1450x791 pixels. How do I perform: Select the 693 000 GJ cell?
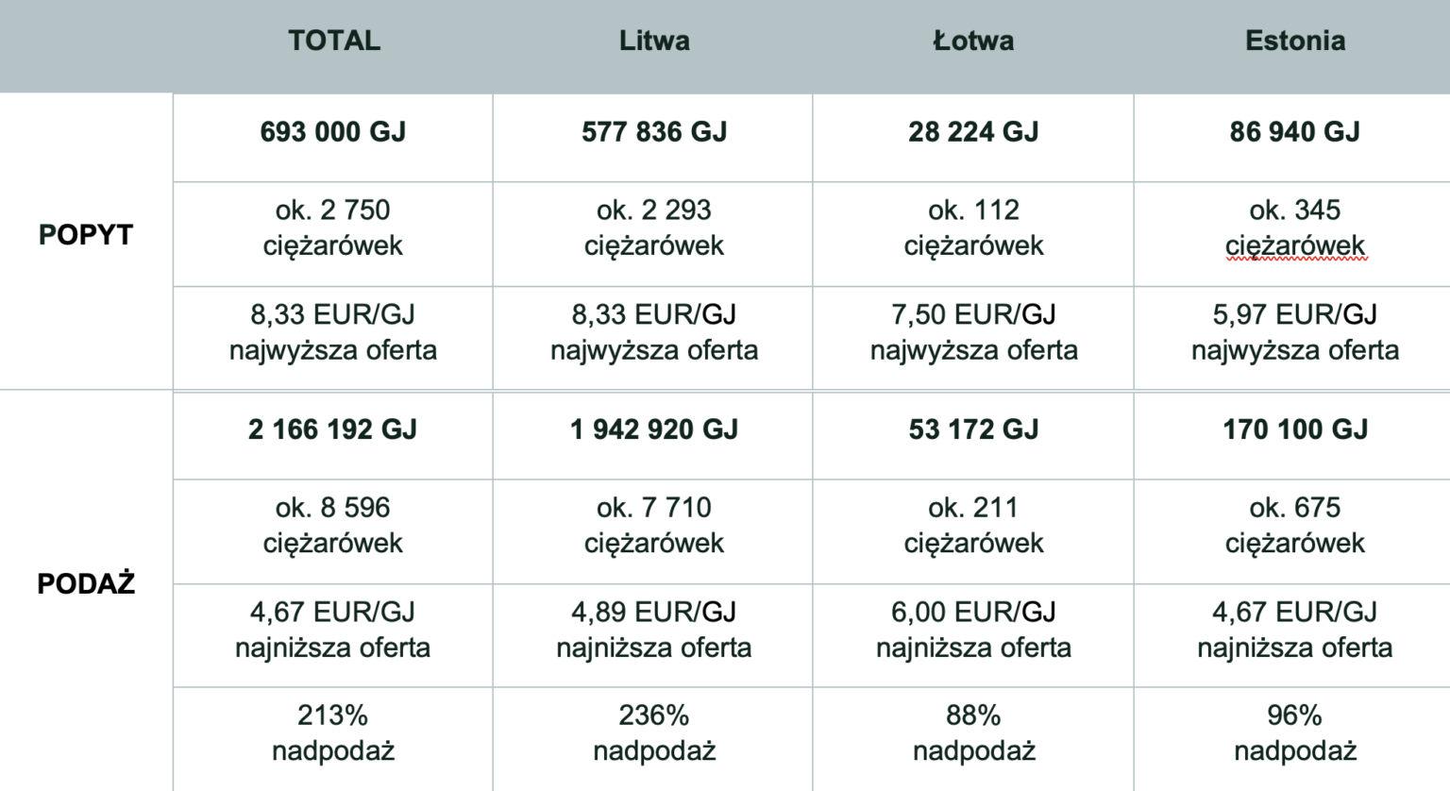click(x=333, y=138)
